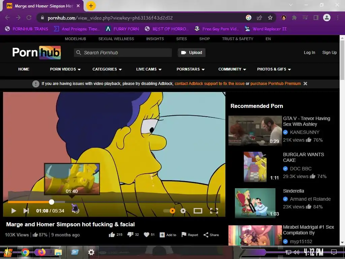Open File Explorer from the taskbar
Viewport: 345px width, 259px height.
click(x=58, y=252)
